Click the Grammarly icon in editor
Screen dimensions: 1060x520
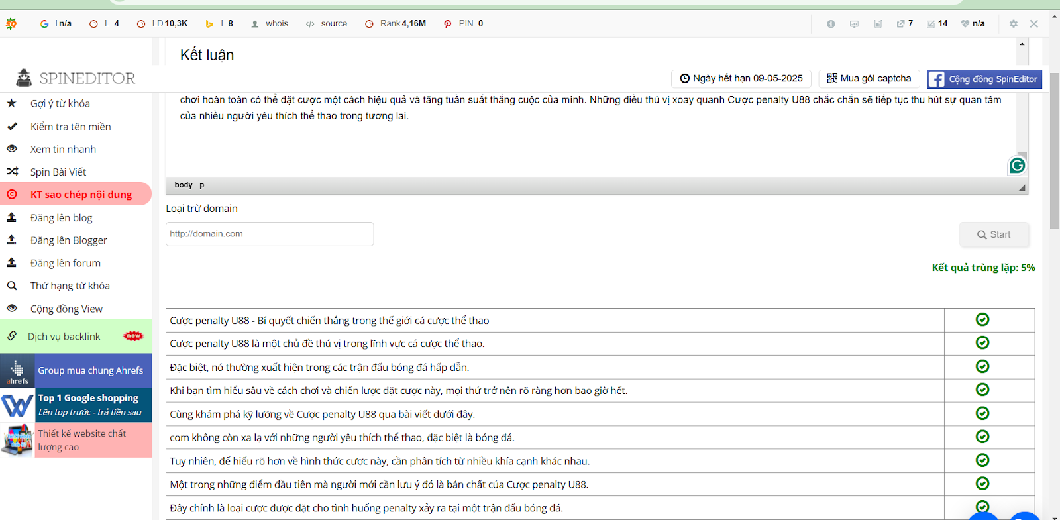[x=1017, y=166]
